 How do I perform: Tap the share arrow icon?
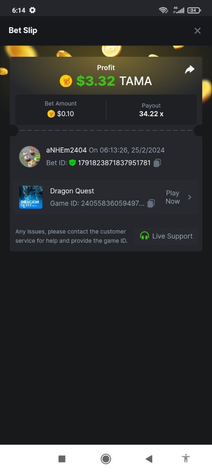[190, 70]
